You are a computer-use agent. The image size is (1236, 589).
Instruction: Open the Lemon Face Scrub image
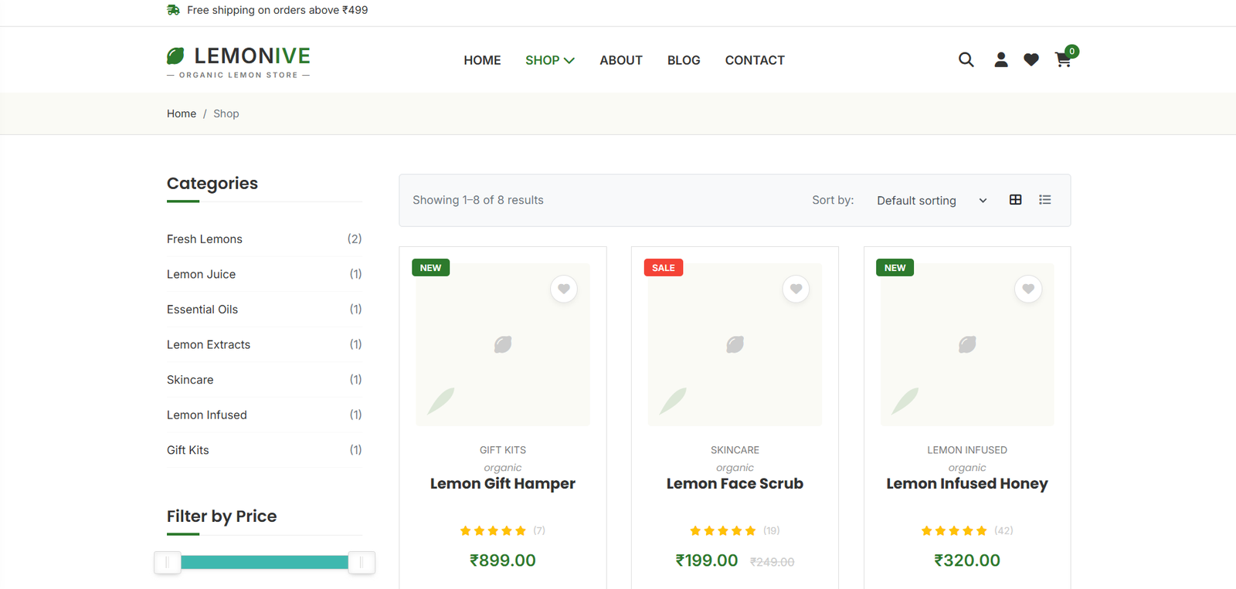(x=735, y=344)
